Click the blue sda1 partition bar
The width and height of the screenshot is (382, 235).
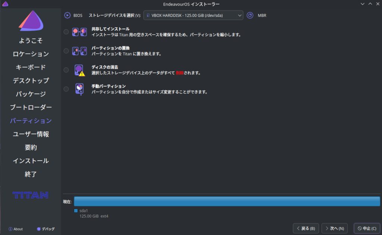pyautogui.click(x=227, y=201)
